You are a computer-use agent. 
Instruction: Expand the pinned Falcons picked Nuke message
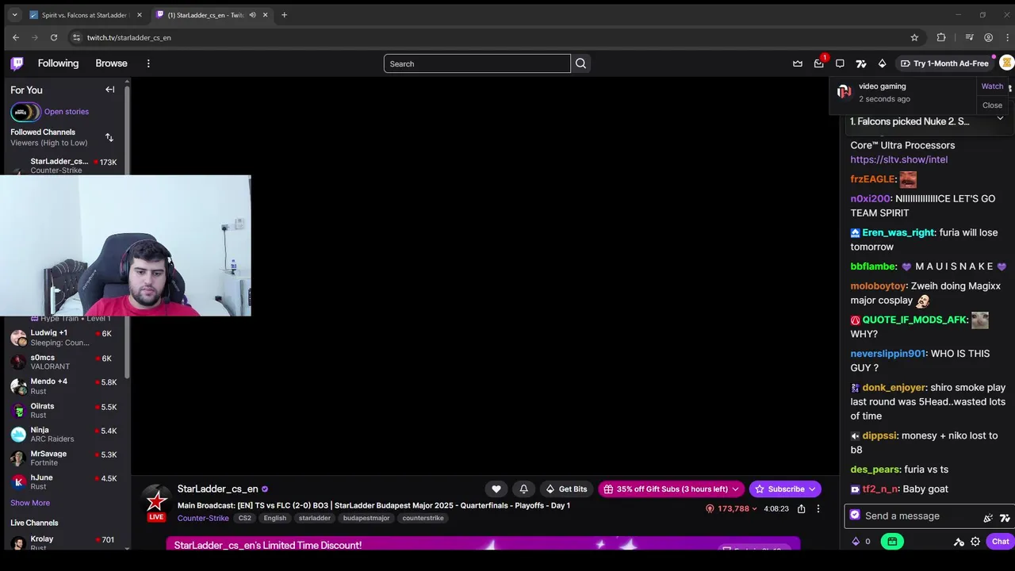tap(1000, 118)
